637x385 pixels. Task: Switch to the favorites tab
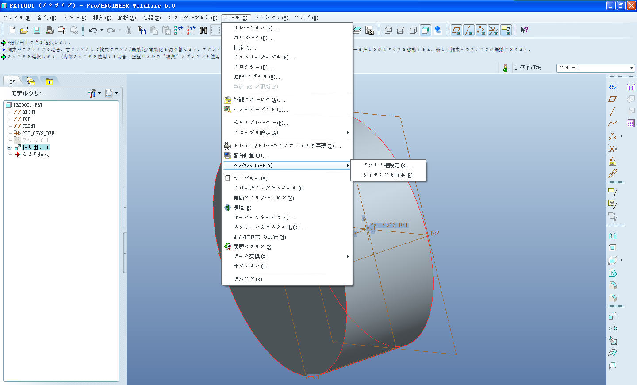(x=49, y=81)
